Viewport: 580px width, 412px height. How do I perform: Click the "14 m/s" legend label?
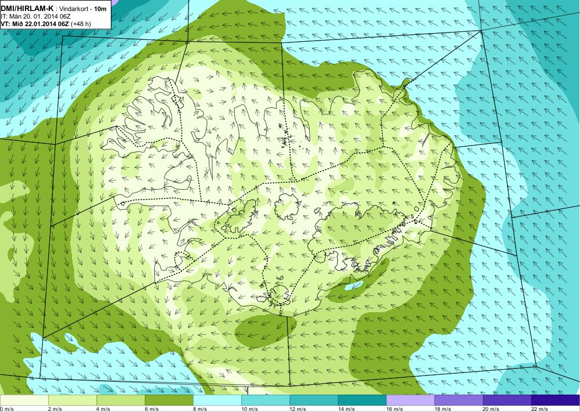[346, 409]
